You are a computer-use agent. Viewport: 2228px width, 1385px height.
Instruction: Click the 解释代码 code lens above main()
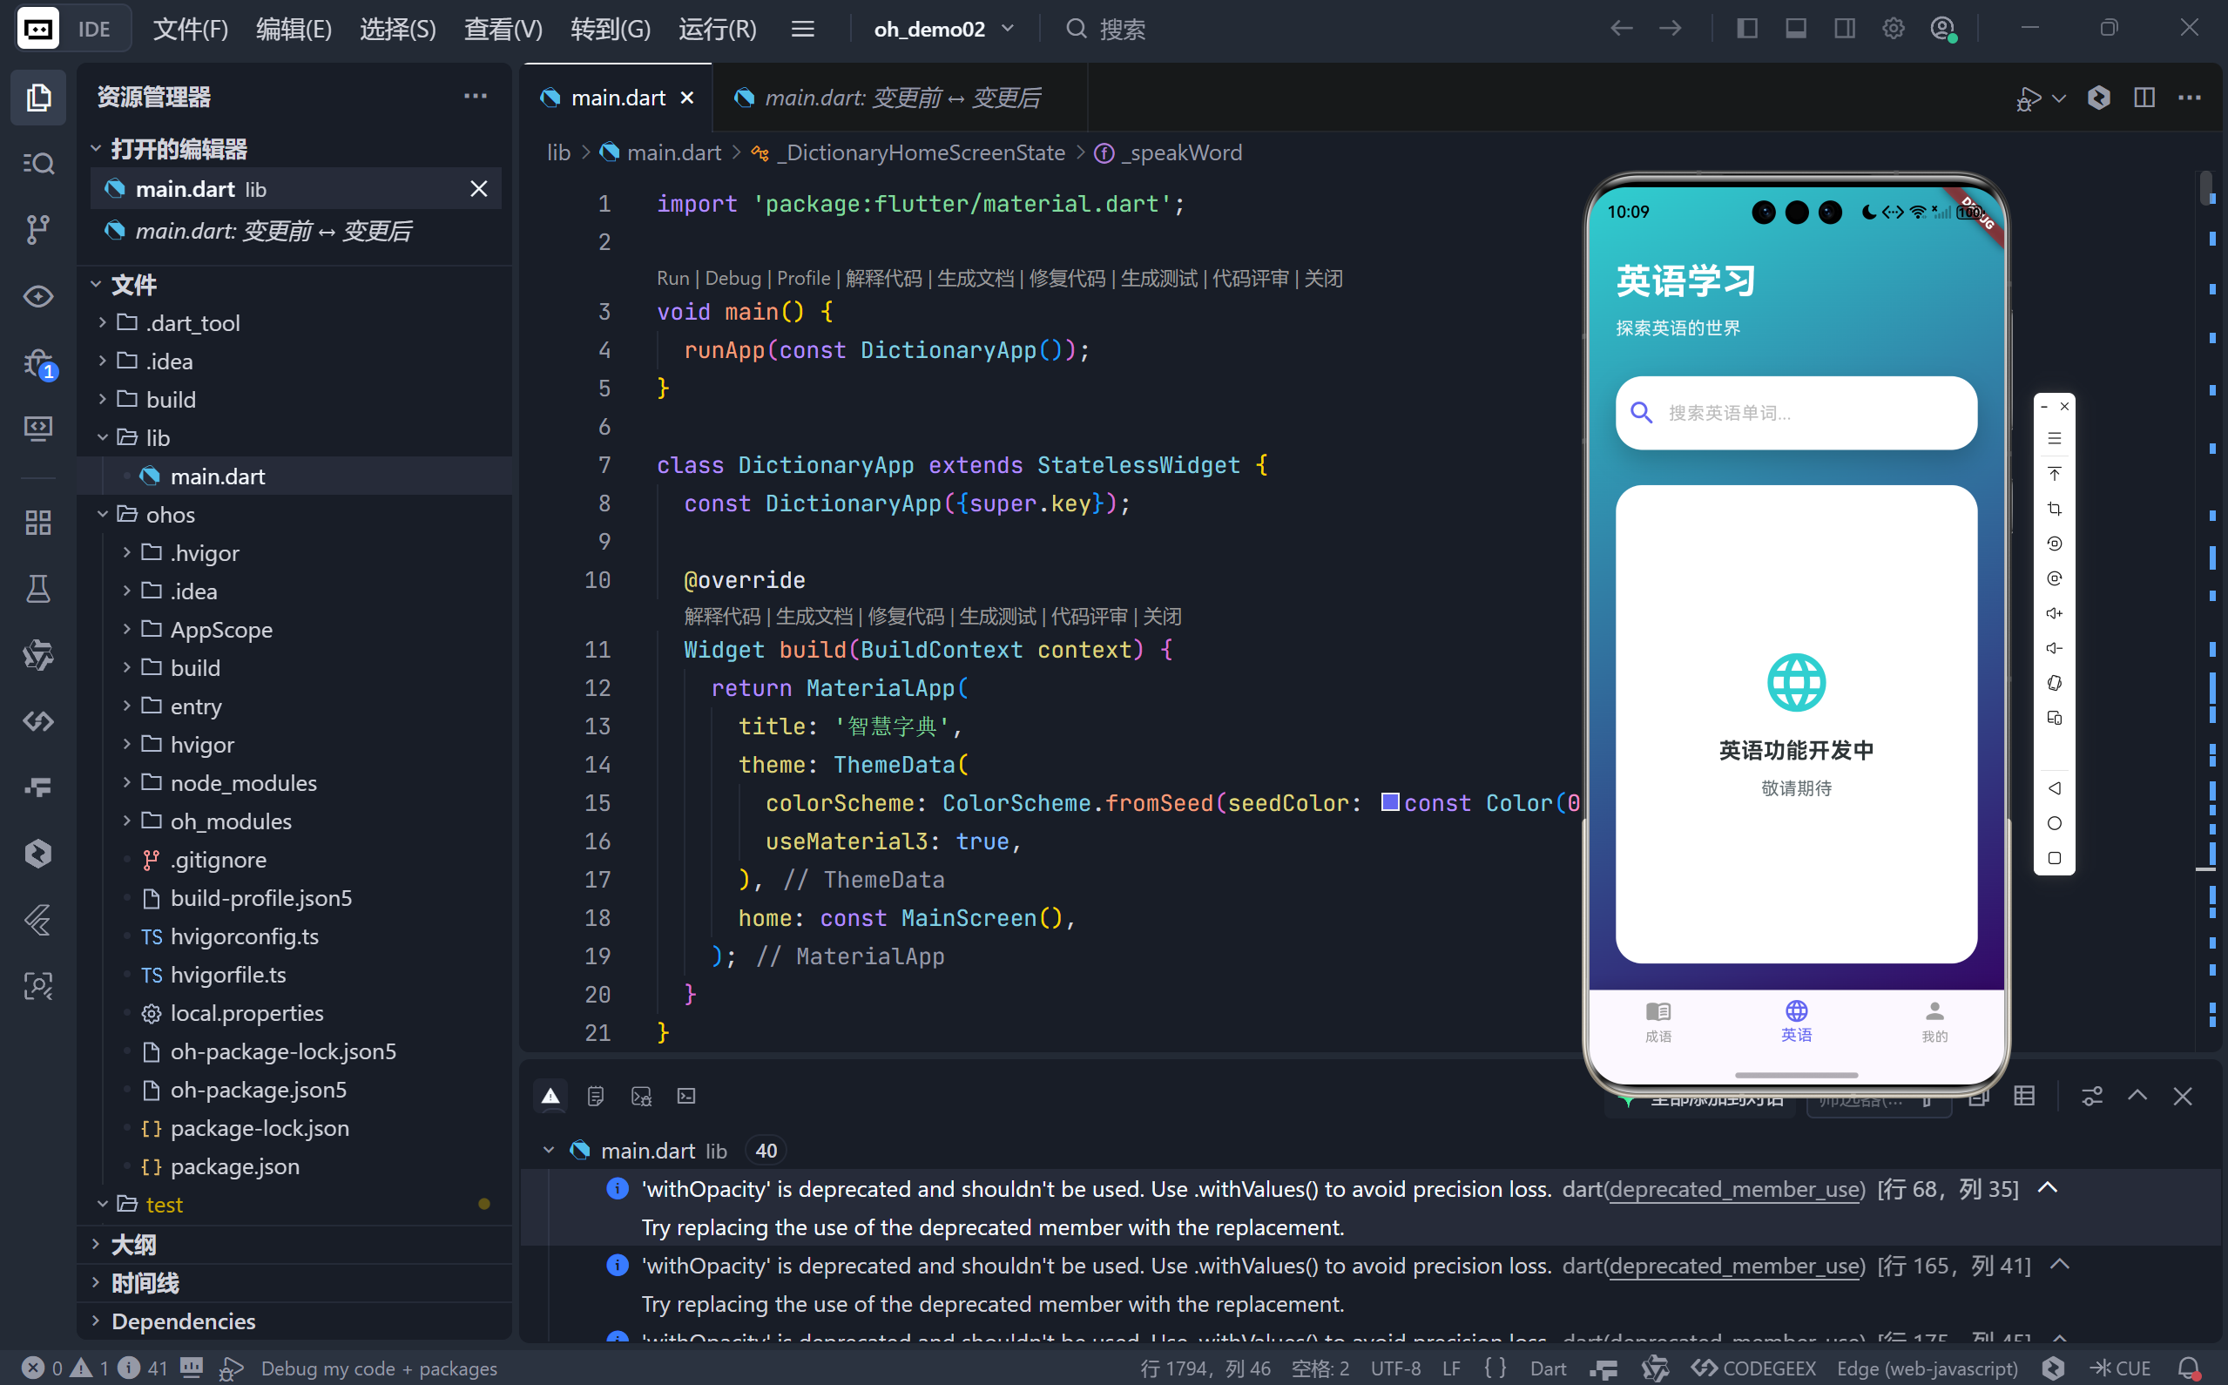(x=883, y=279)
